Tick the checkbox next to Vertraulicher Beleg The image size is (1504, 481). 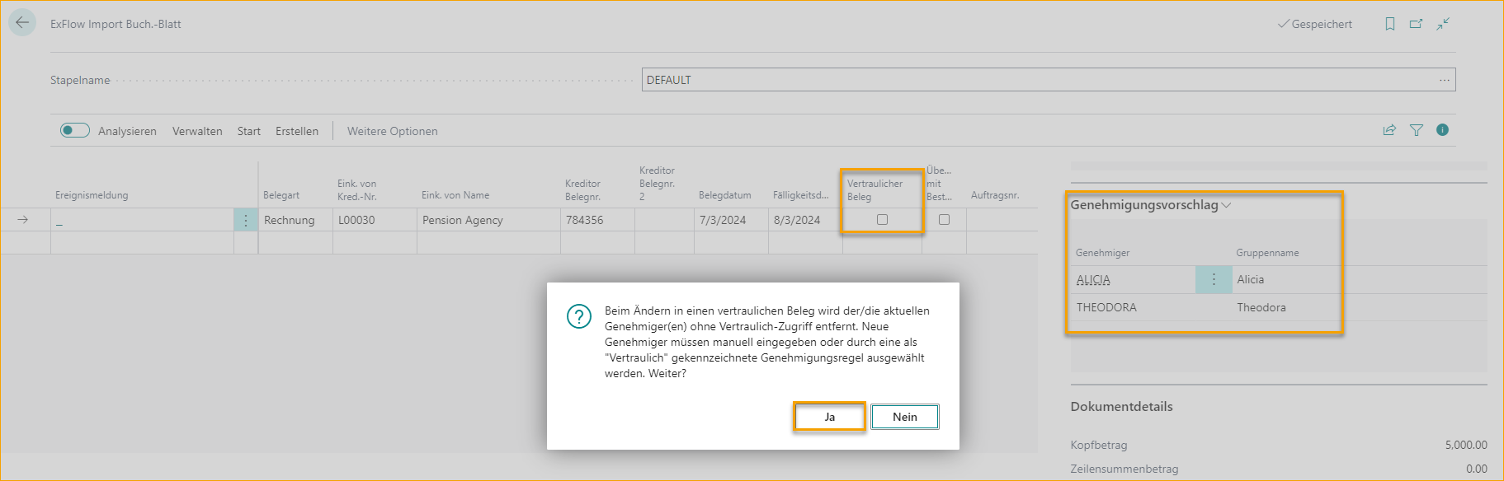click(x=944, y=220)
